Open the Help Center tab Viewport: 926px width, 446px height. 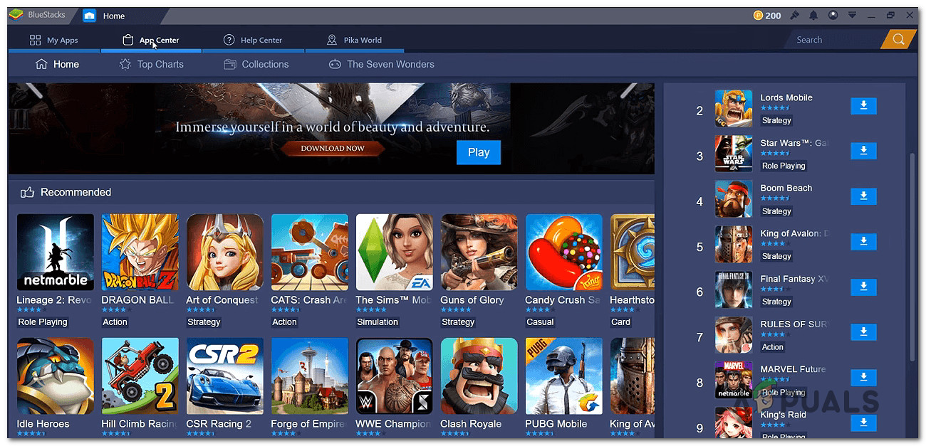pos(253,41)
